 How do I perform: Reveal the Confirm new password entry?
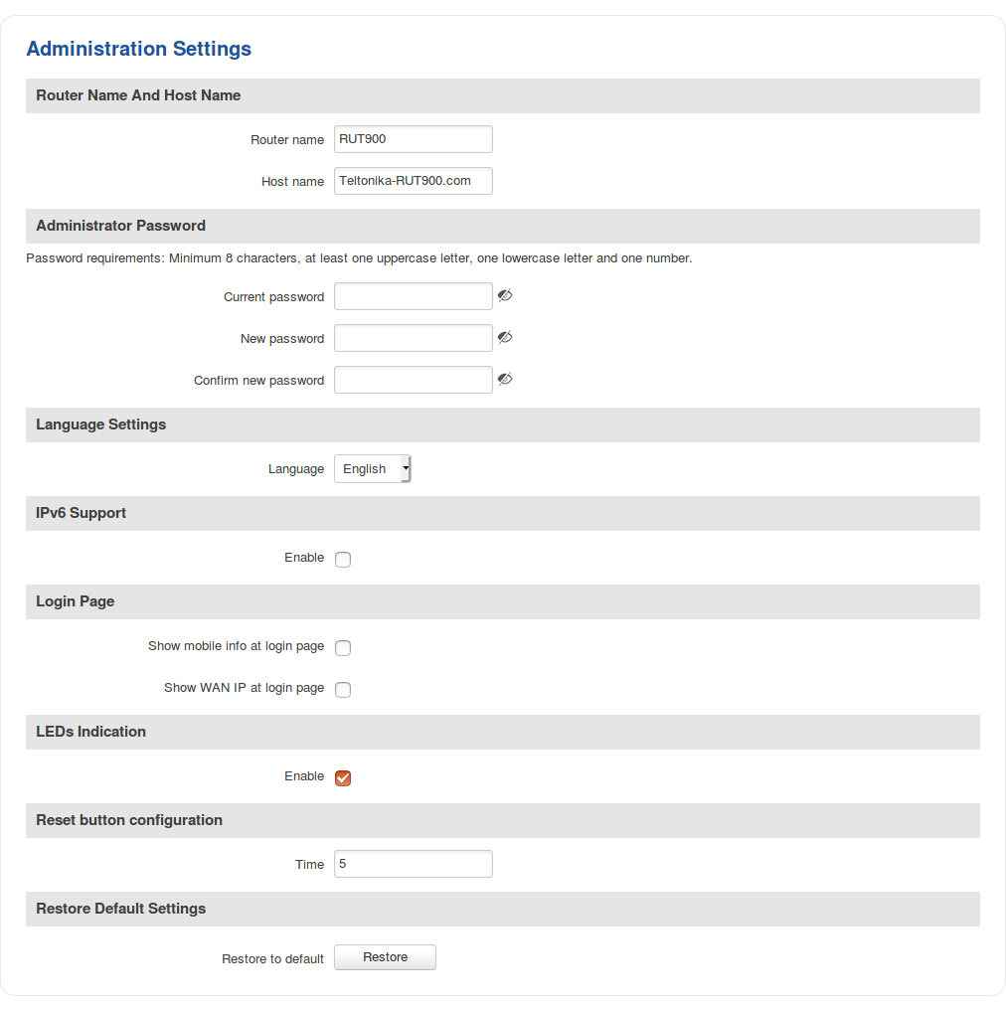[x=505, y=380]
